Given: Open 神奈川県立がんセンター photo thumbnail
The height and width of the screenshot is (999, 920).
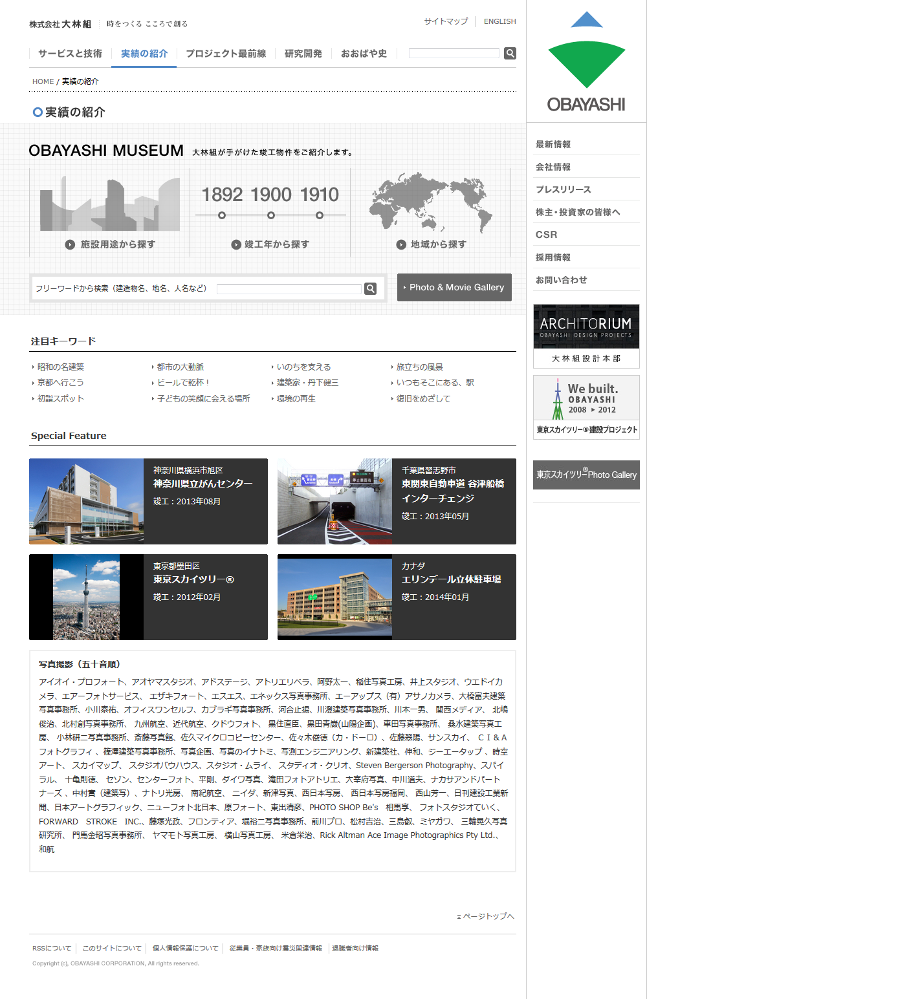Looking at the screenshot, I should point(86,501).
